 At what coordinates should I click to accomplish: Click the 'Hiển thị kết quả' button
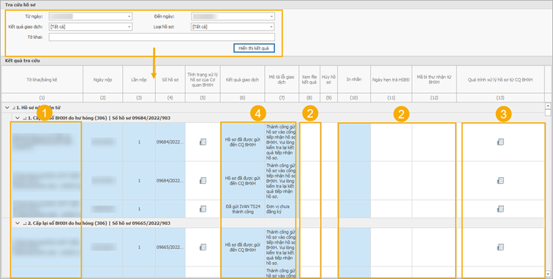[254, 48]
